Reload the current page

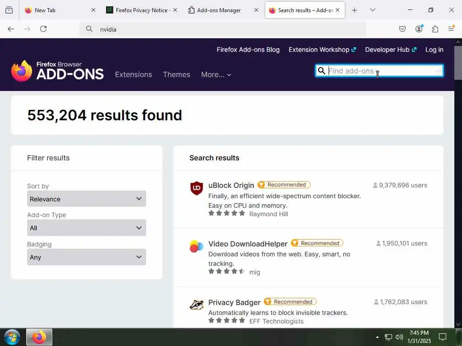(x=43, y=29)
